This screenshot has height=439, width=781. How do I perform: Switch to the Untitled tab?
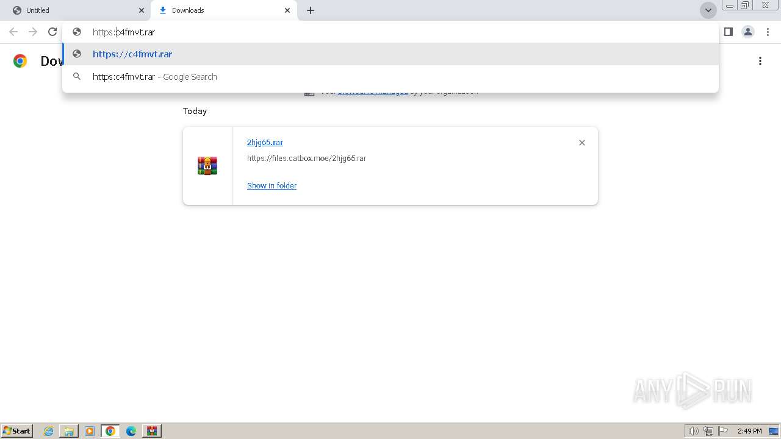click(75, 10)
